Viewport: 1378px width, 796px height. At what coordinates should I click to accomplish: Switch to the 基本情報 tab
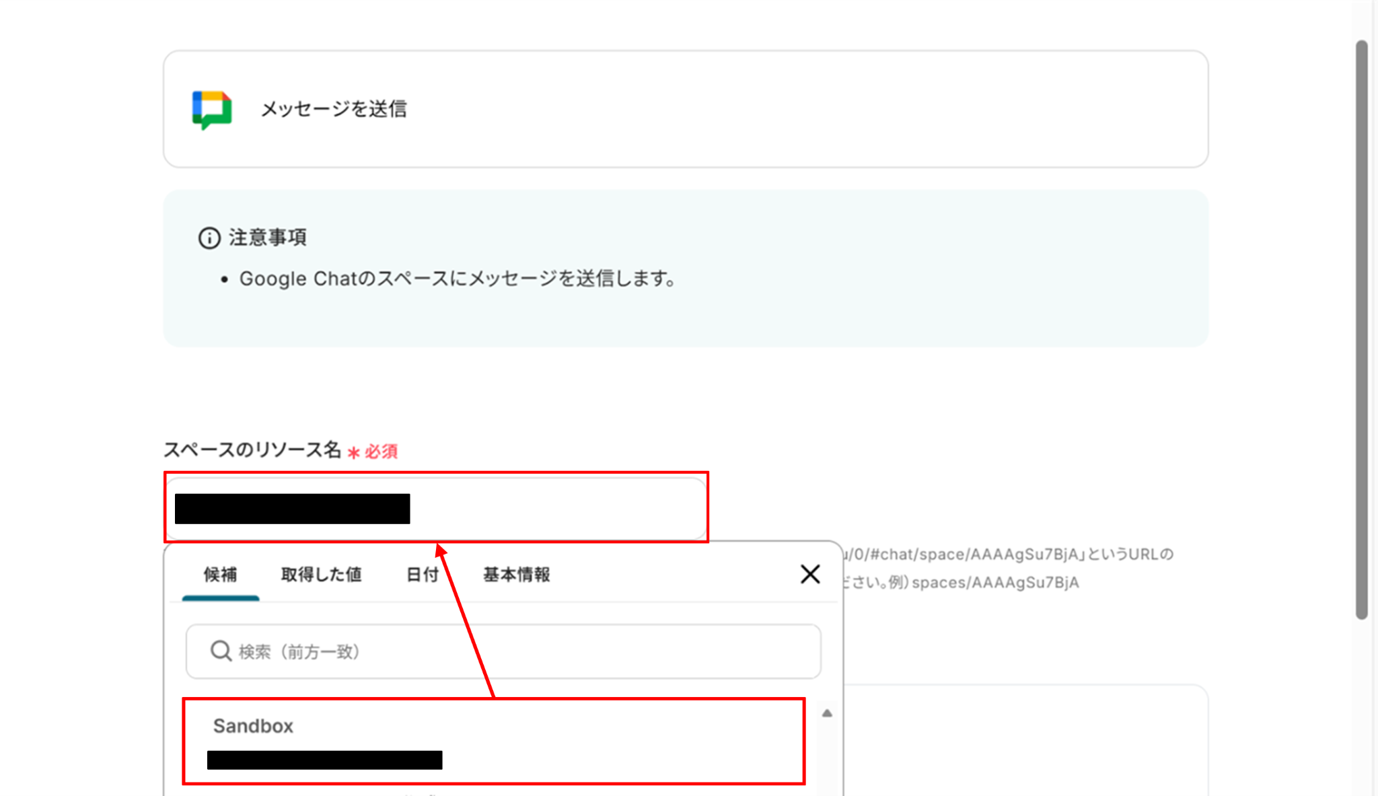tap(516, 575)
